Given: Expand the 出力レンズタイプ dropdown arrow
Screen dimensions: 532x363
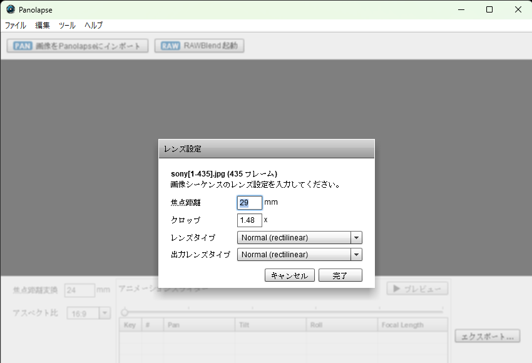Looking at the screenshot, I should tap(356, 255).
